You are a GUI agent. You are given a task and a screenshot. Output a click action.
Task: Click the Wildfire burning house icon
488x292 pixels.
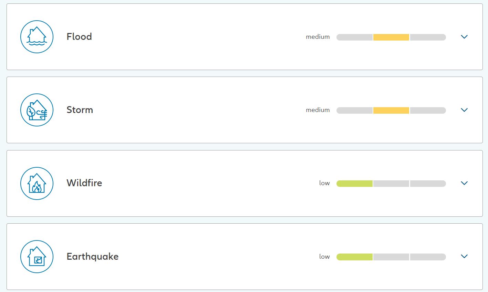[x=37, y=183]
